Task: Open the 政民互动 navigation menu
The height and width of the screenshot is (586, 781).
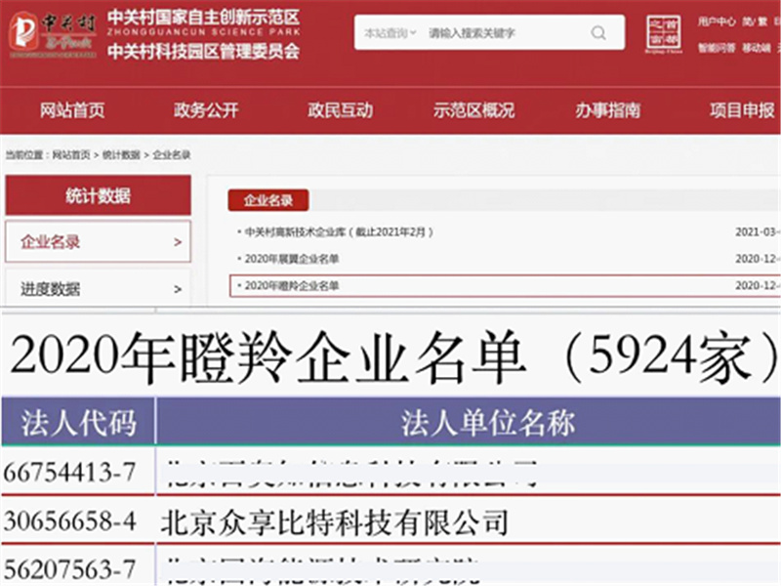Action: click(340, 110)
